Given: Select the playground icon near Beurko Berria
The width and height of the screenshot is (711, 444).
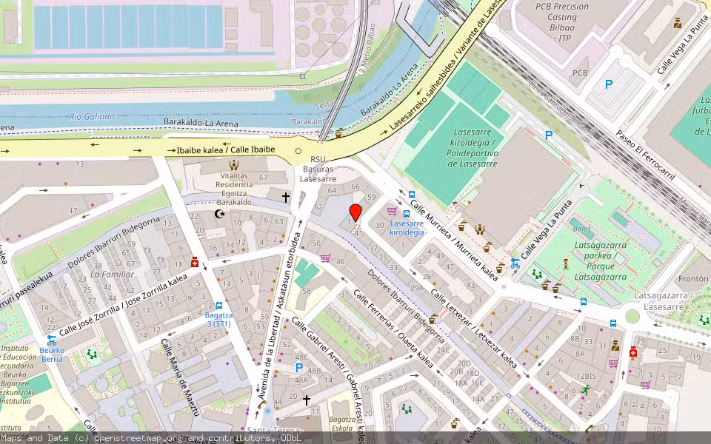Looking at the screenshot, I should pyautogui.click(x=92, y=354).
